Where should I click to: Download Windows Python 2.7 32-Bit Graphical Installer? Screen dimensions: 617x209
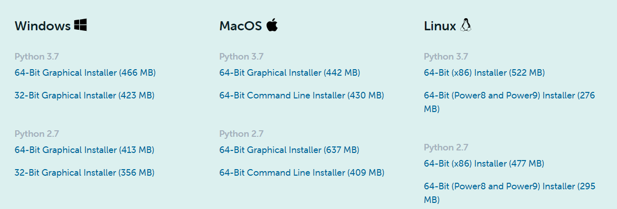point(84,173)
